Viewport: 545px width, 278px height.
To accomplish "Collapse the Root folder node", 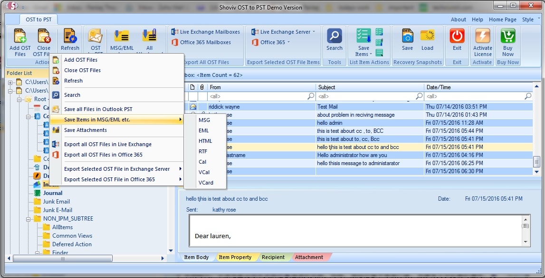I will [19, 99].
